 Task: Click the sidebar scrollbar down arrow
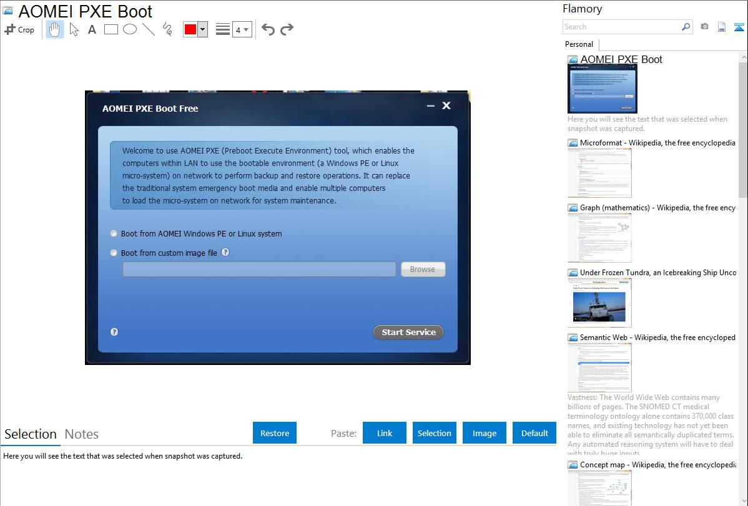click(x=743, y=501)
